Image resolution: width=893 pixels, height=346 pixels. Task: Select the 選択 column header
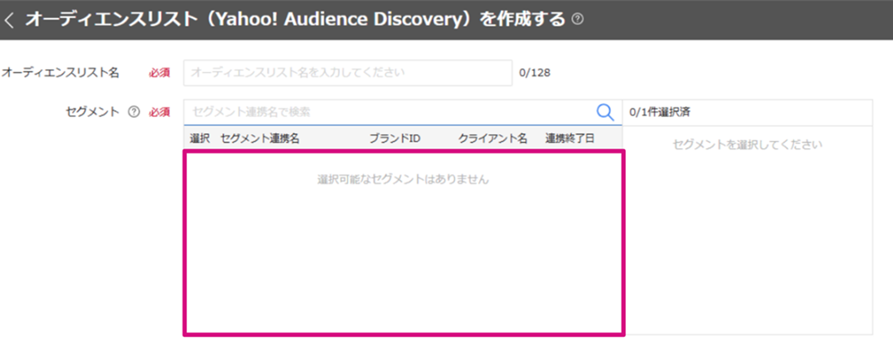[x=200, y=138]
